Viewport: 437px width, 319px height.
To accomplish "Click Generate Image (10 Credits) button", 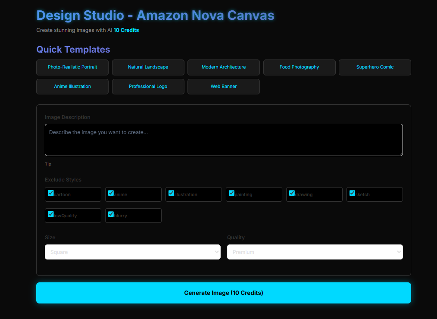I will [x=224, y=293].
